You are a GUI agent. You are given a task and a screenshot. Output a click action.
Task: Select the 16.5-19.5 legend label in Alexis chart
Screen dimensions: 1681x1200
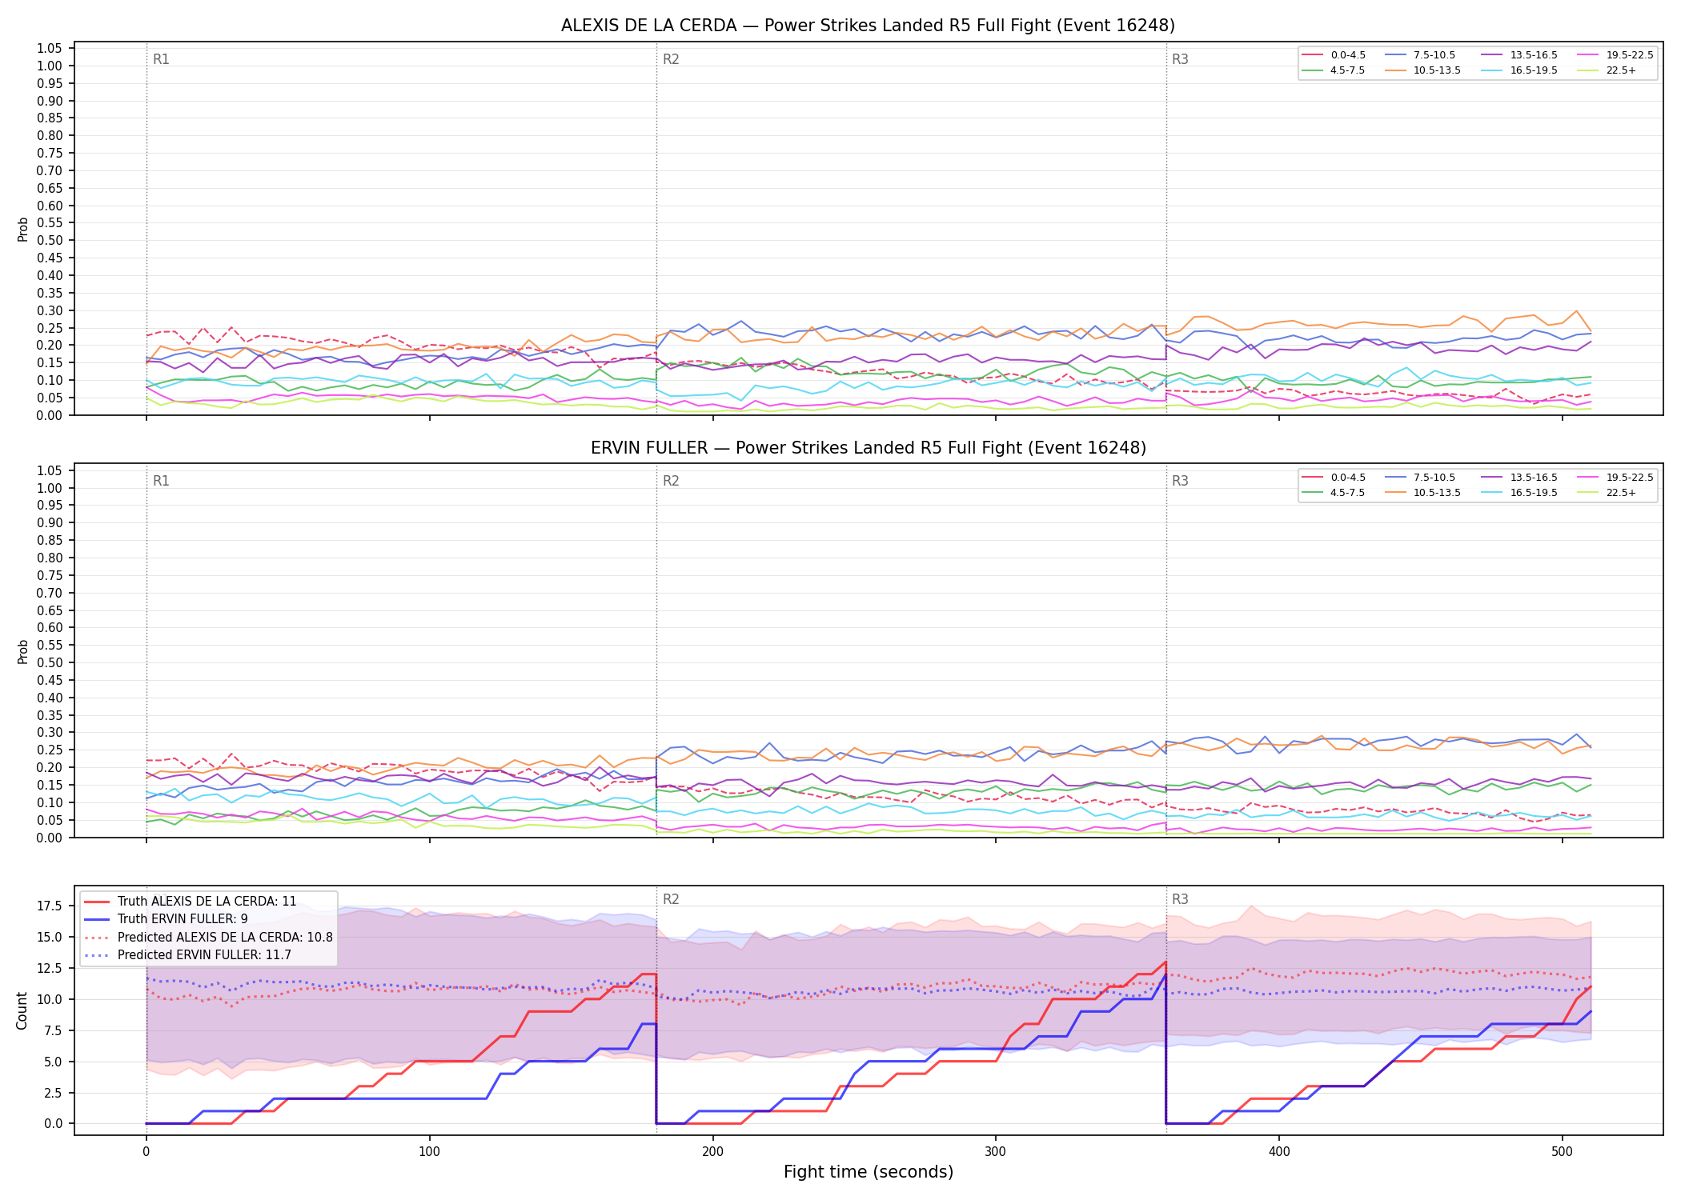pyautogui.click(x=1534, y=70)
